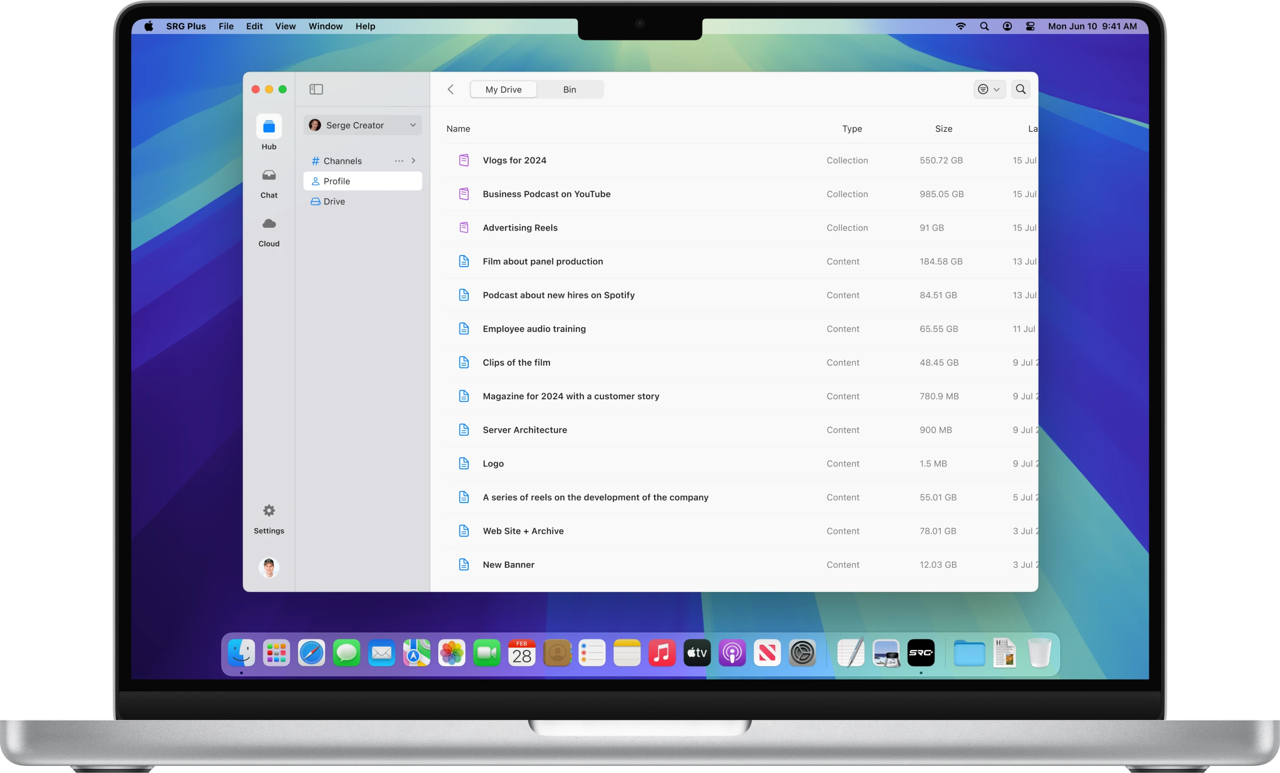Open the File menu
Image resolution: width=1280 pixels, height=773 pixels.
[x=225, y=26]
